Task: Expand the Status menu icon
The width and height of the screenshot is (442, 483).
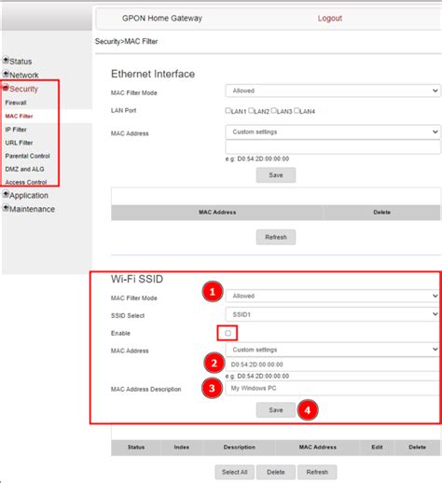Action: point(6,61)
